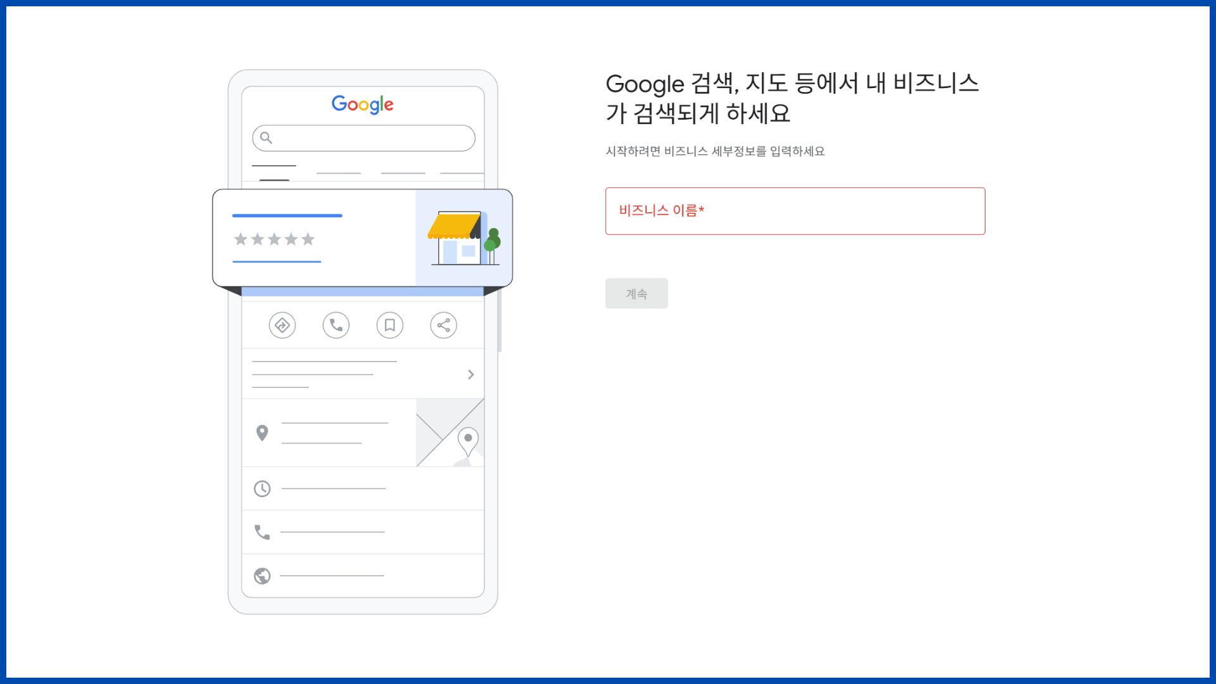Click the location pin icon beside address lines
This screenshot has width=1216, height=684.
pyautogui.click(x=262, y=433)
